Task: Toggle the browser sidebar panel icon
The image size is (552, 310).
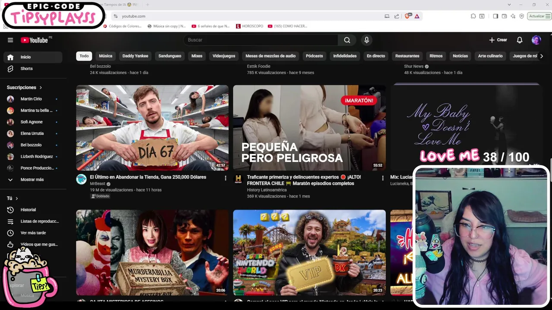Action: tap(496, 16)
